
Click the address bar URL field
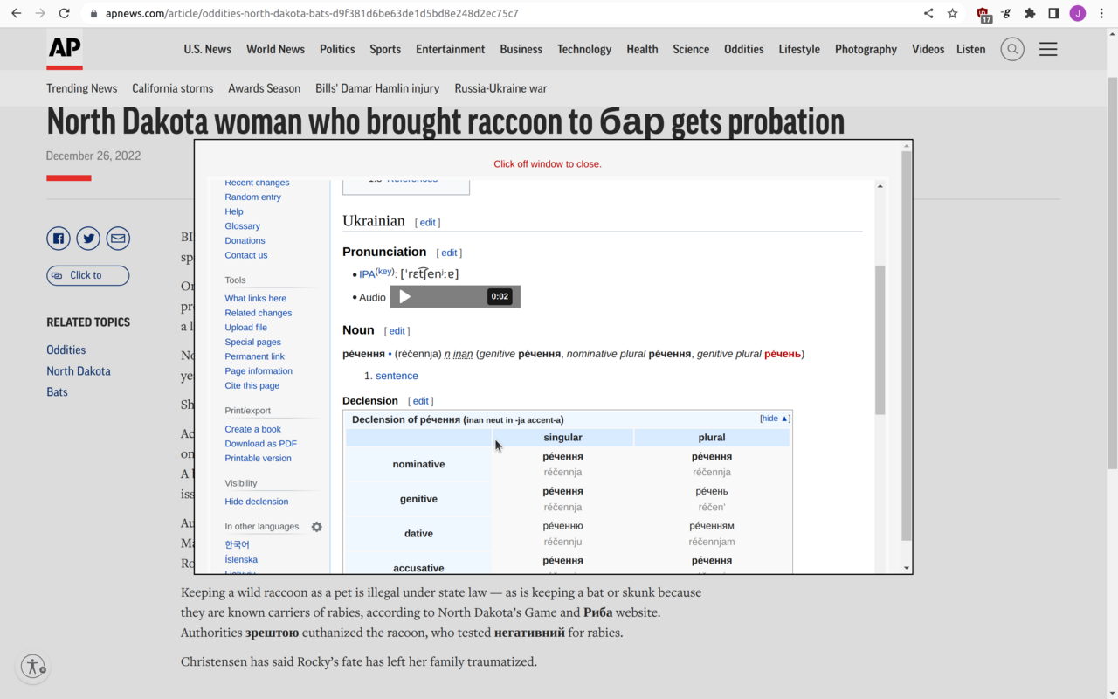click(312, 13)
